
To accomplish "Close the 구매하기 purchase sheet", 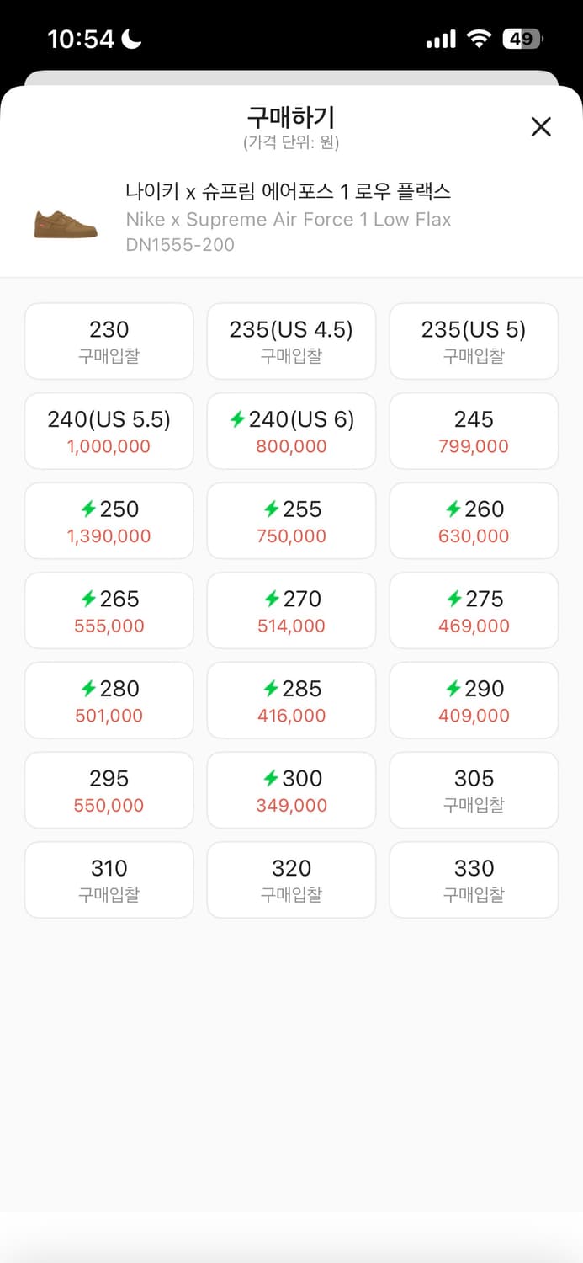I will click(541, 126).
